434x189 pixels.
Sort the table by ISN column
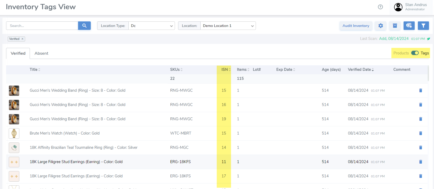tap(226, 70)
